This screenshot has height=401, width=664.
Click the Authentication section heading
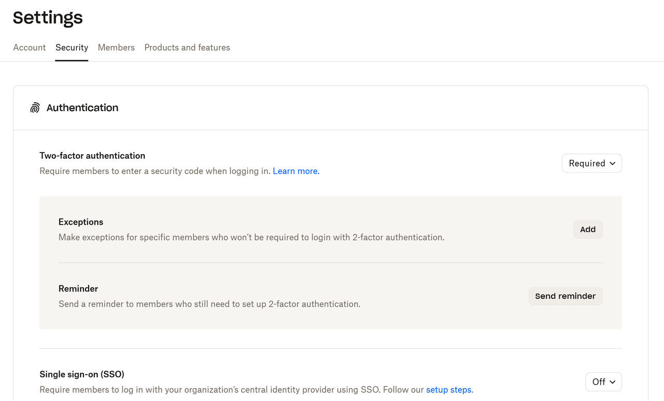tap(82, 108)
